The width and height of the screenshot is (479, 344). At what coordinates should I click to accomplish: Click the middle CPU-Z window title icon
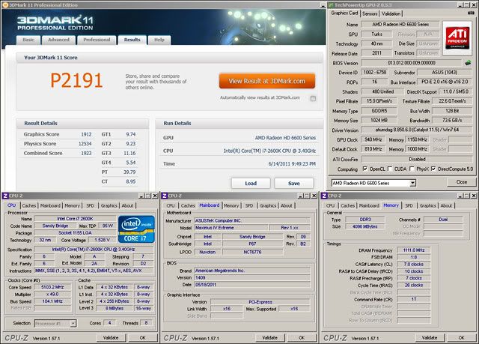tap(165, 196)
